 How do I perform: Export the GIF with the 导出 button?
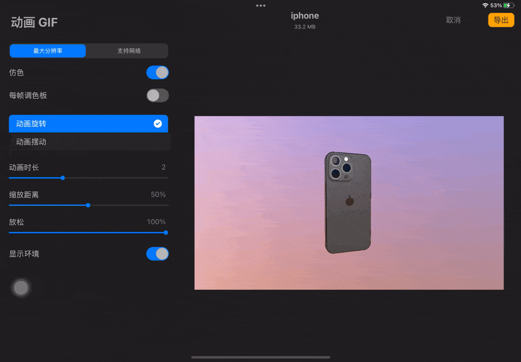501,20
